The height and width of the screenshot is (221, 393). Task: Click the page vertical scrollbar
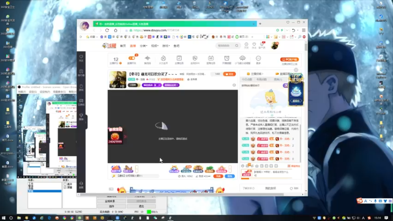[306, 47]
